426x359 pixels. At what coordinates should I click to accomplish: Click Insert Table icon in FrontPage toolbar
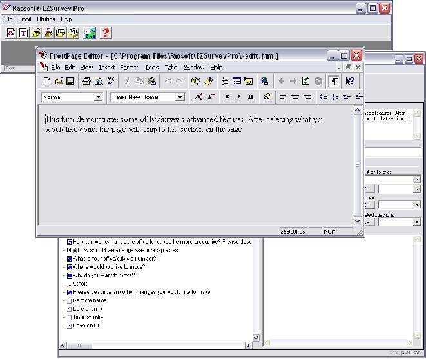coord(237,81)
